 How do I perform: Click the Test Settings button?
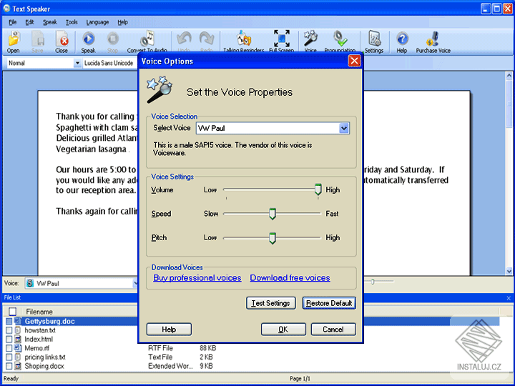[270, 303]
